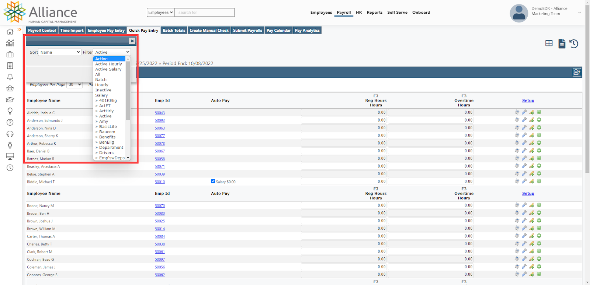Click Reg Hours field for Aldrich, Joshua C

tap(344, 112)
